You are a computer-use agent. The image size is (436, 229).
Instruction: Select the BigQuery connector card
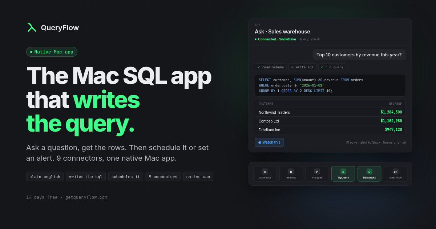[343, 174]
